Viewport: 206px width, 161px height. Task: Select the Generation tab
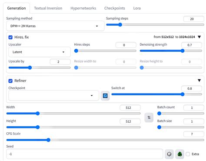pos(17,8)
